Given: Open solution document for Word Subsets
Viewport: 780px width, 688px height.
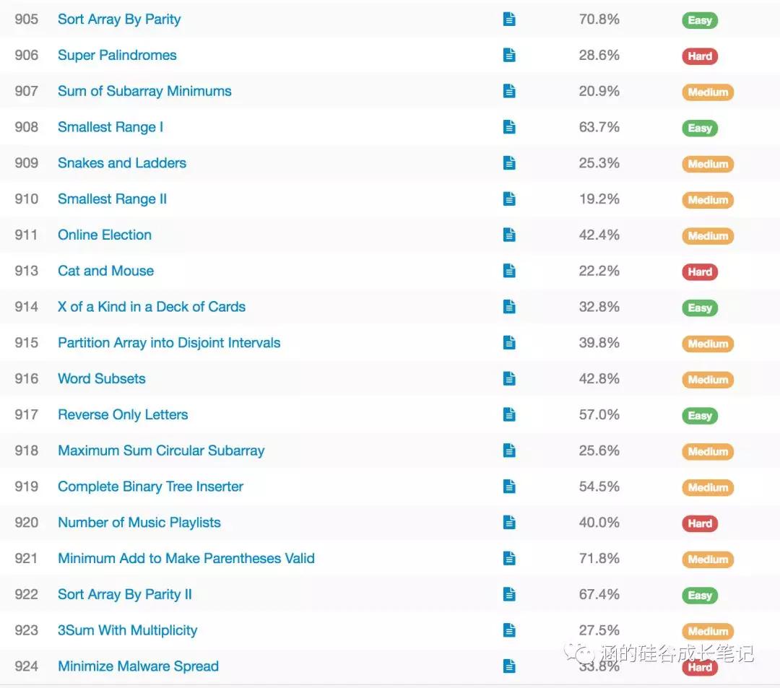Looking at the screenshot, I should click(x=509, y=378).
